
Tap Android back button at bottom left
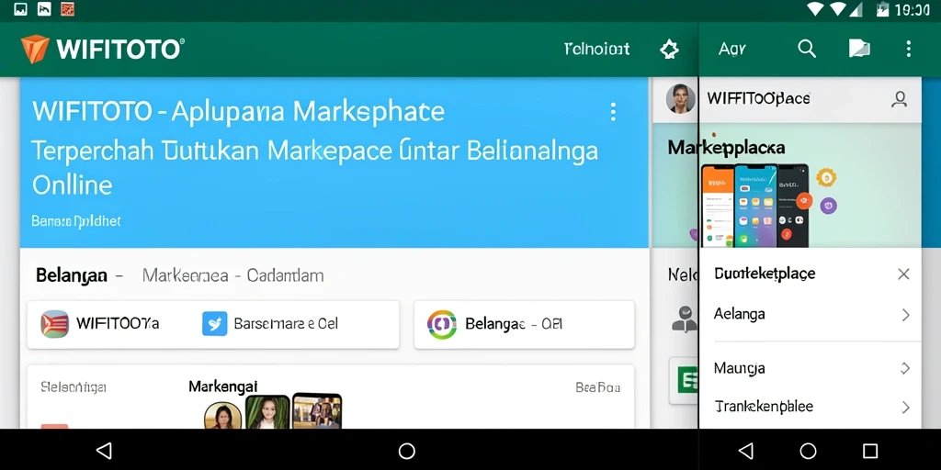(104, 450)
